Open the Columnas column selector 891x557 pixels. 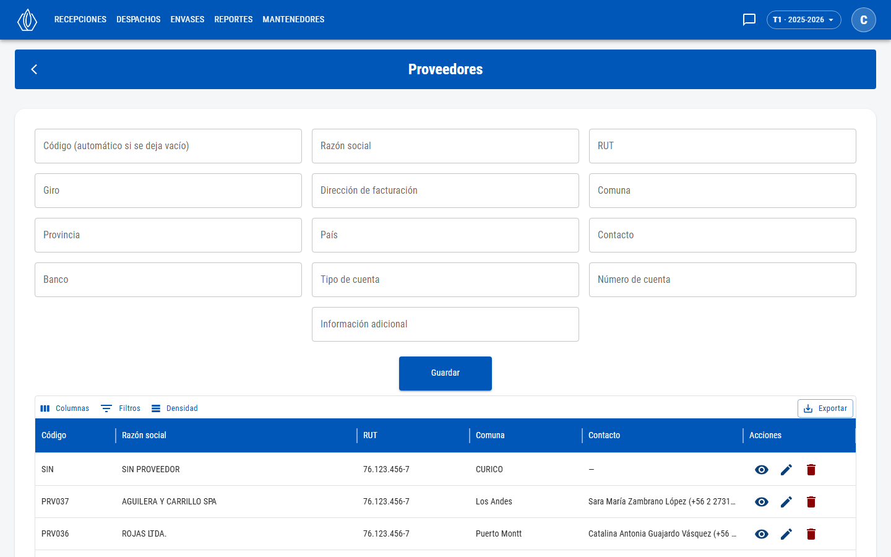tap(65, 408)
